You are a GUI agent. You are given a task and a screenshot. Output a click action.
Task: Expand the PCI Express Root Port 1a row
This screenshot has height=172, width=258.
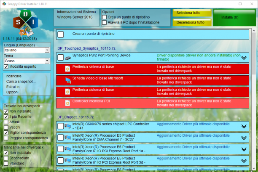pyautogui.click(x=244, y=149)
